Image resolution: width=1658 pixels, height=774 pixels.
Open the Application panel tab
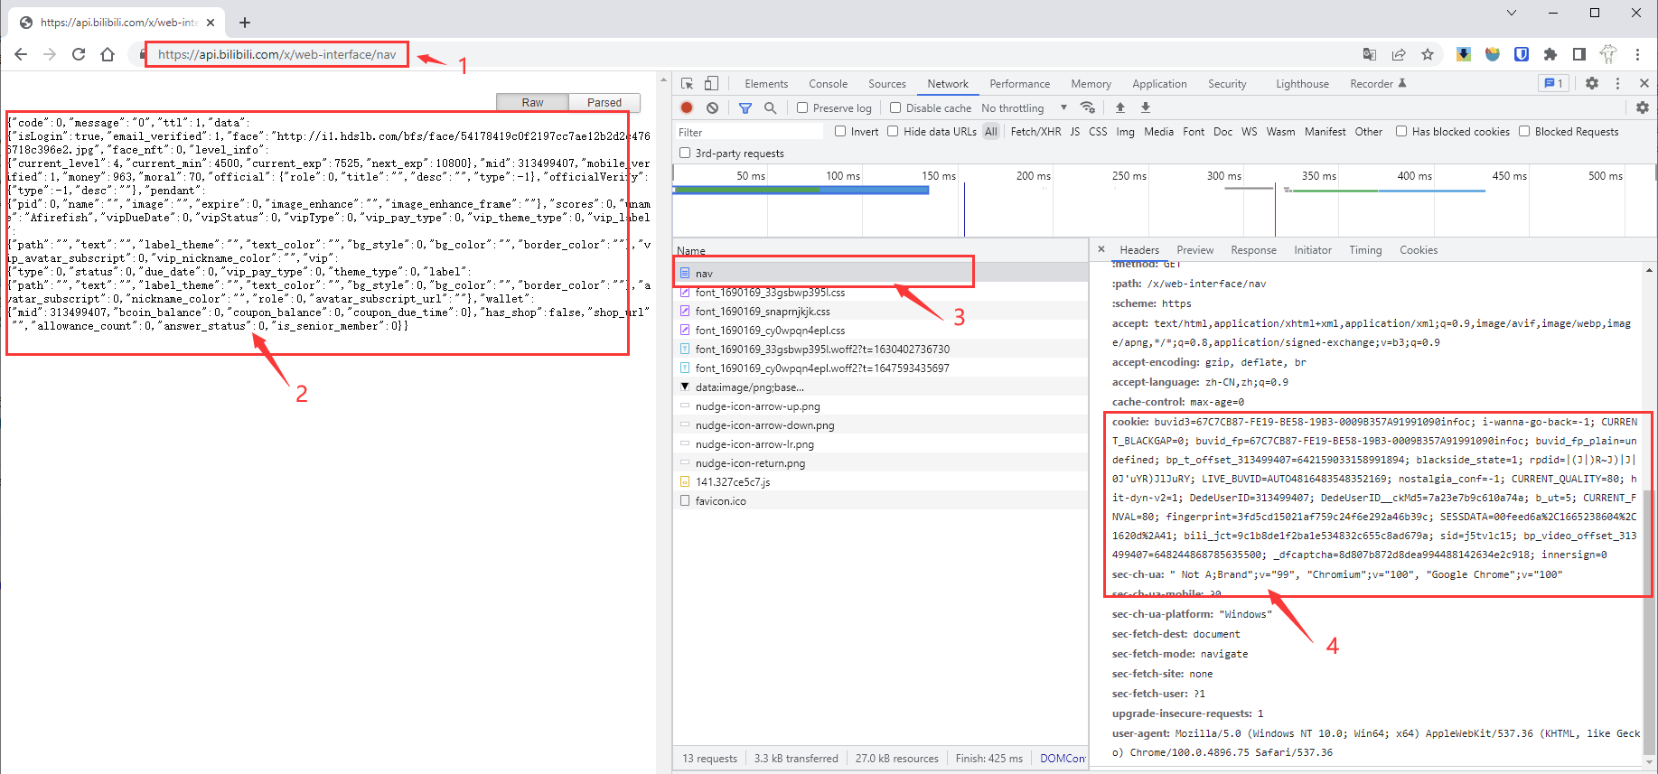click(x=1159, y=83)
